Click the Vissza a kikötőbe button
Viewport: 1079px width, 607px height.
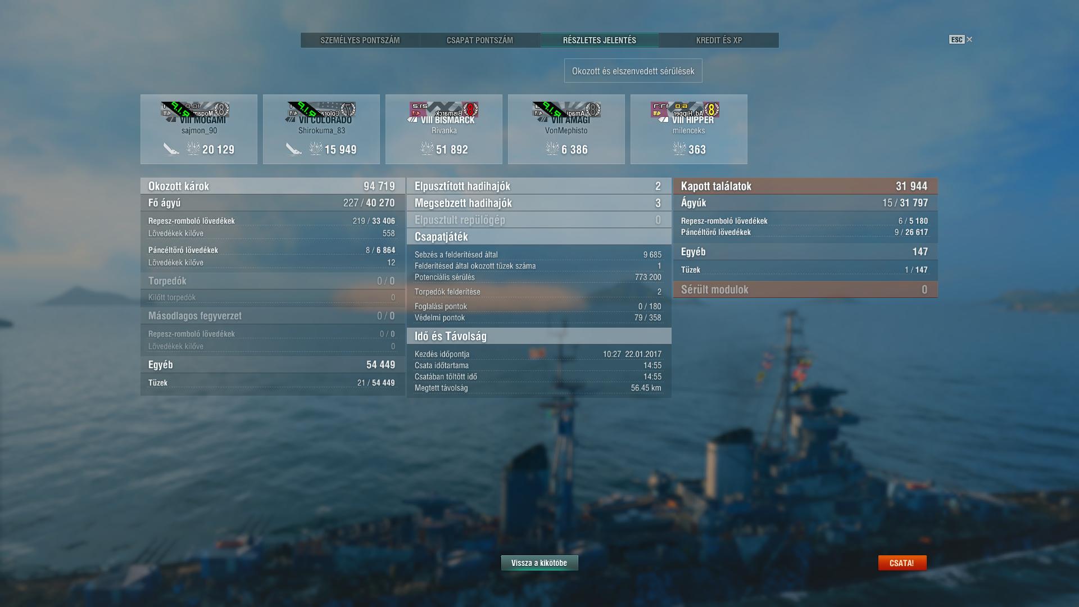tap(539, 563)
